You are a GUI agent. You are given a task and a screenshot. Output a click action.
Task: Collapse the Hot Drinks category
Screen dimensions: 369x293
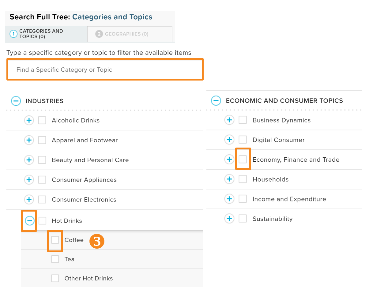[29, 220]
